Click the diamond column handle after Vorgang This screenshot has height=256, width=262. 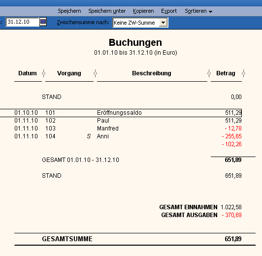[x=95, y=73]
